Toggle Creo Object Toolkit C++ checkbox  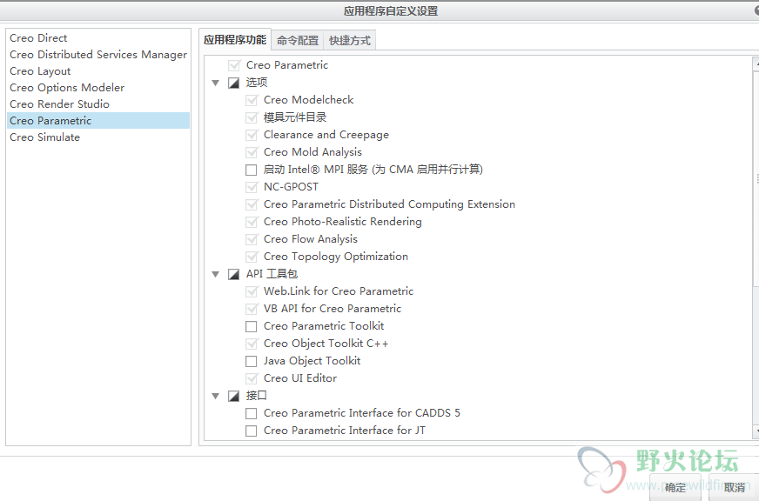252,344
